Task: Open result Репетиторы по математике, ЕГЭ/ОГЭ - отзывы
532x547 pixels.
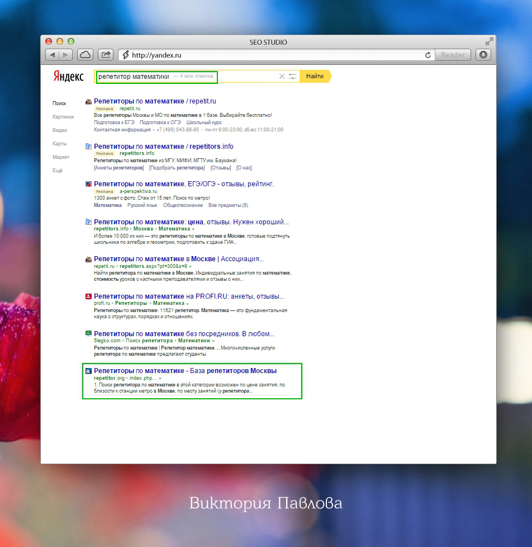Action: pos(184,184)
